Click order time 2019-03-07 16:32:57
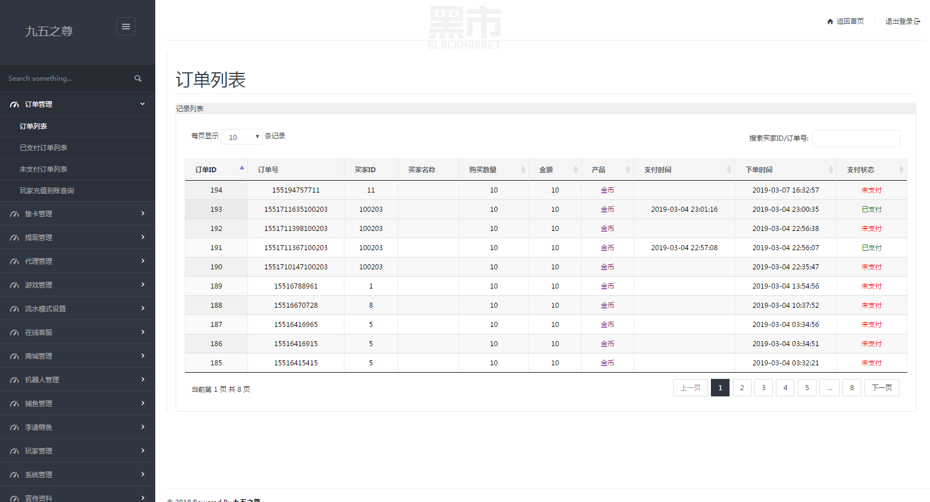 tap(785, 190)
